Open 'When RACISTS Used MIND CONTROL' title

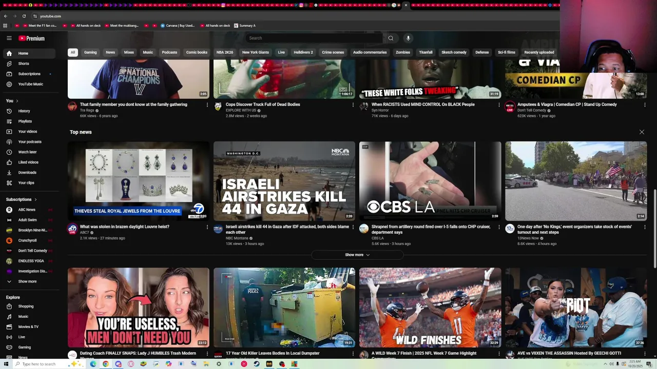coord(423,105)
